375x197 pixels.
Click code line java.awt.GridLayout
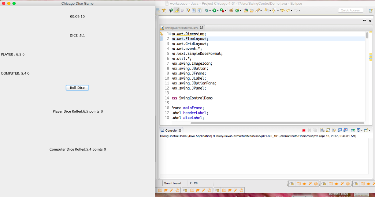tap(190, 44)
